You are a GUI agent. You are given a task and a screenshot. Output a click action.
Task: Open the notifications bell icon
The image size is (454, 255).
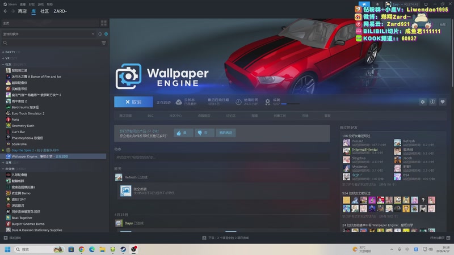coord(377,4)
